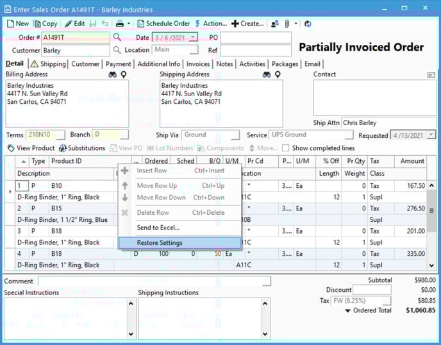Image resolution: width=441 pixels, height=345 pixels.
Task: Choose Move Row Up menu item
Action: (x=179, y=186)
